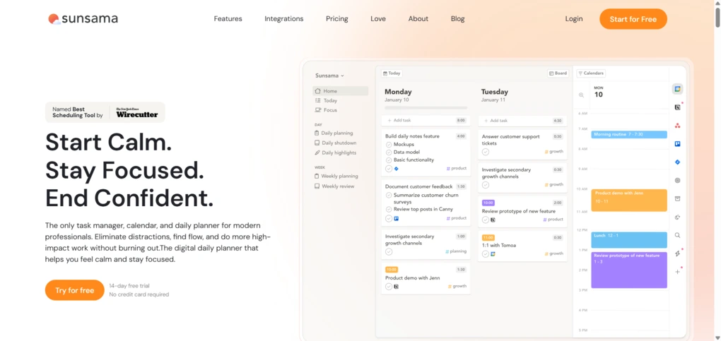Open the Pricing menu item
Viewport: 721px width, 341px height.
[336, 19]
